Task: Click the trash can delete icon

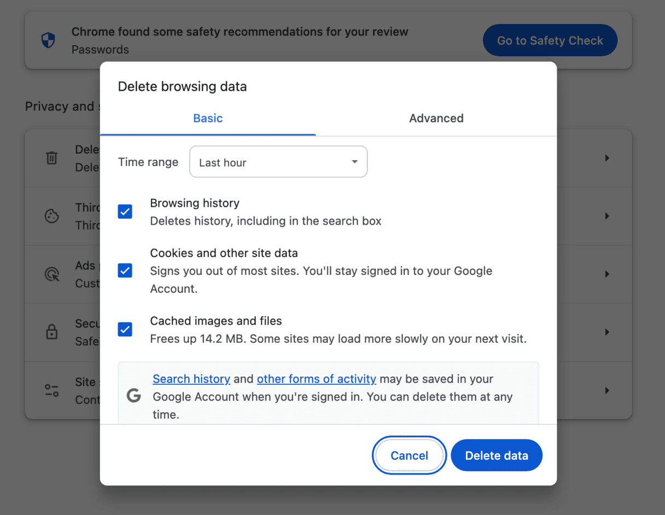Action: [x=51, y=158]
